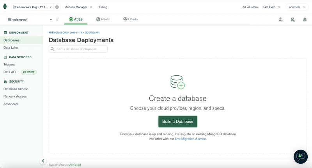Viewport: 312px width, 168px height.
Task: Click the All Good system status link
Action: pos(75,165)
